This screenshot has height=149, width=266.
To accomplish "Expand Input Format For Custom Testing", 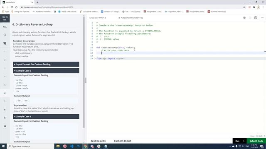I will coord(46,64).
